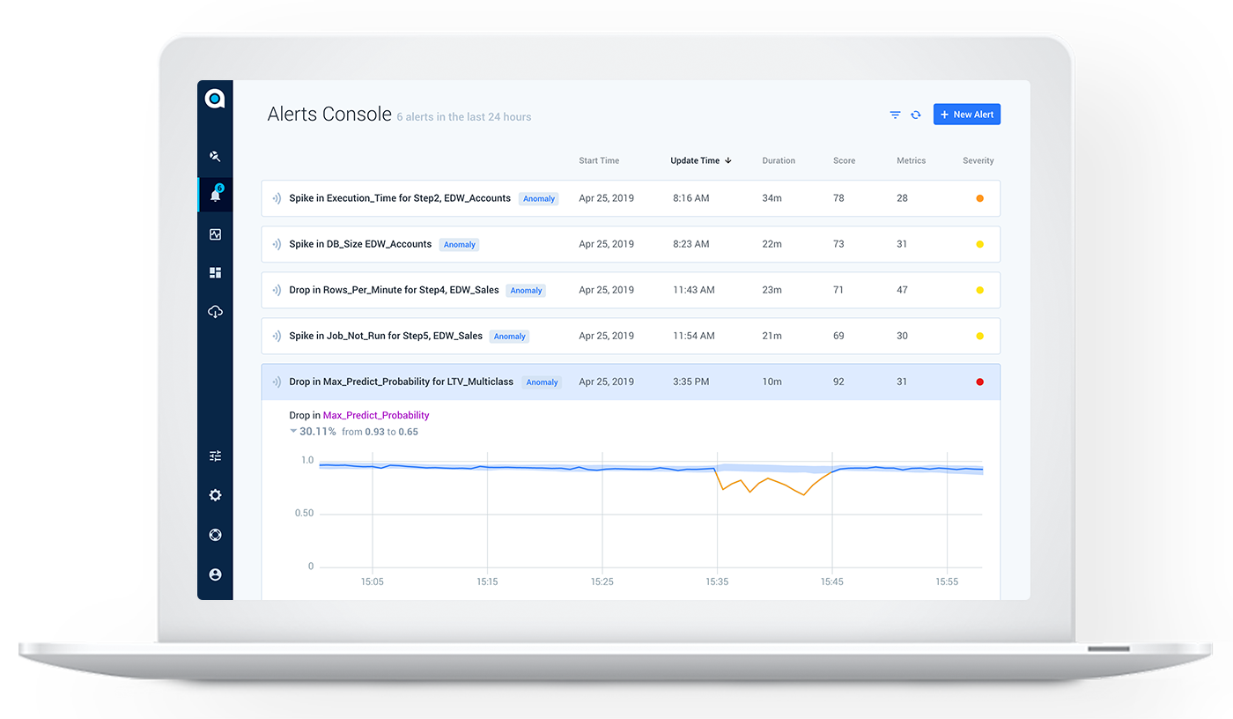Open the user account icon in sidebar
The width and height of the screenshot is (1233, 719).
click(215, 574)
